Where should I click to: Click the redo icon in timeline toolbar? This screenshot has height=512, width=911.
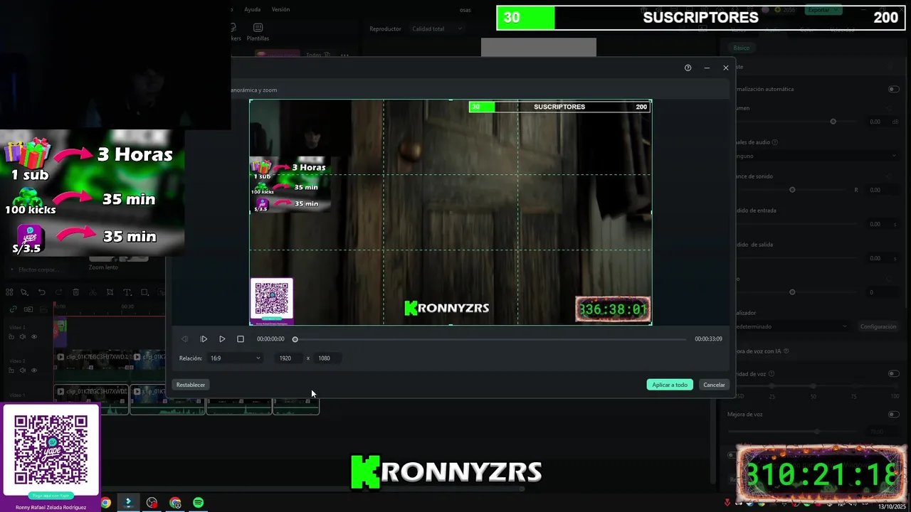(x=58, y=292)
